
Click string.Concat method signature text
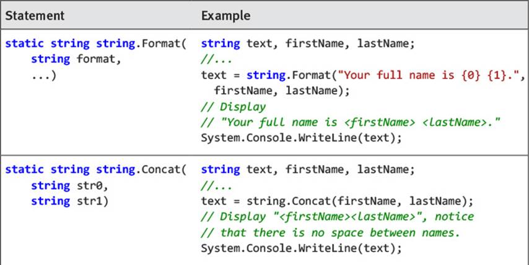click(96, 169)
